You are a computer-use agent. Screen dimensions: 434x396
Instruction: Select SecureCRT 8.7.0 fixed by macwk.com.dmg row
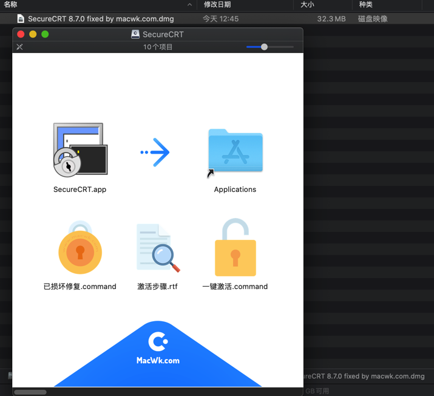(x=217, y=19)
